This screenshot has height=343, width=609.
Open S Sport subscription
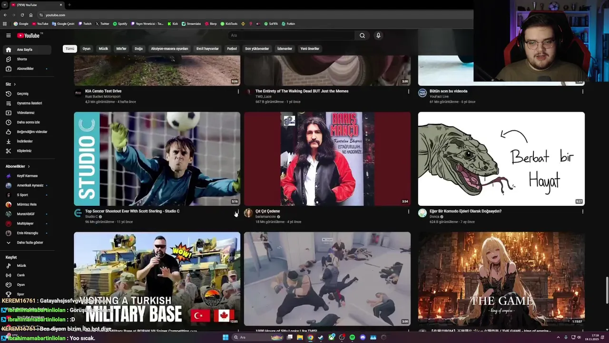pyautogui.click(x=27, y=195)
